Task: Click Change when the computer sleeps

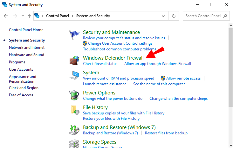Action: click(178, 99)
